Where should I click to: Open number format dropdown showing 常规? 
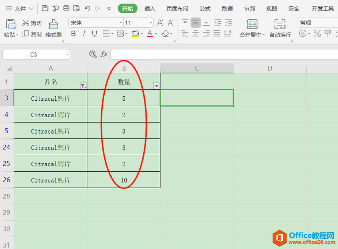(318, 22)
